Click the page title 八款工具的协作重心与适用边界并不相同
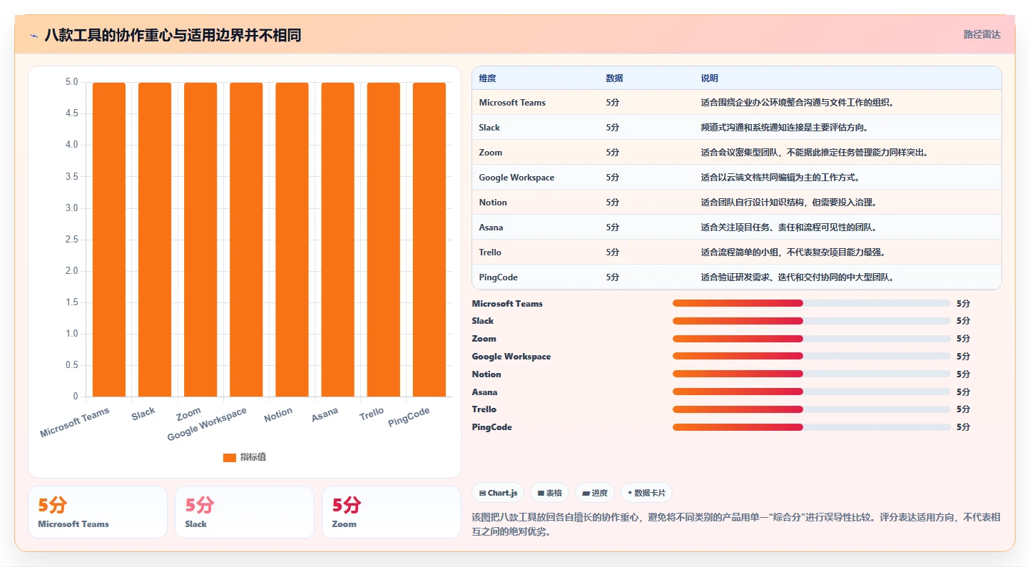This screenshot has height=567, width=1030. (173, 35)
